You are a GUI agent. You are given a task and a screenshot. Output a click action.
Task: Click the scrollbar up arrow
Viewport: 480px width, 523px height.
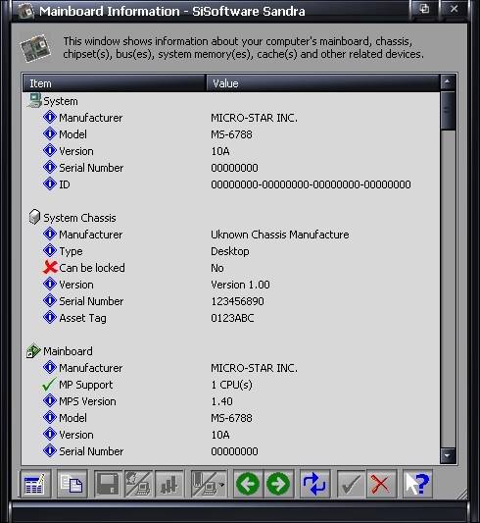[x=448, y=82]
